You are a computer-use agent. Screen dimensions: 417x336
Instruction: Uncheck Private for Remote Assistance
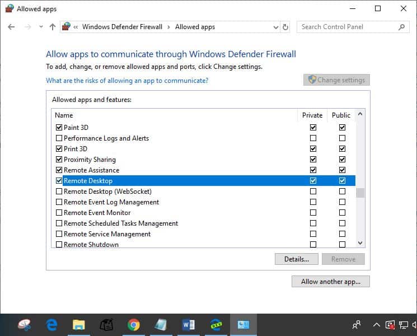(313, 170)
